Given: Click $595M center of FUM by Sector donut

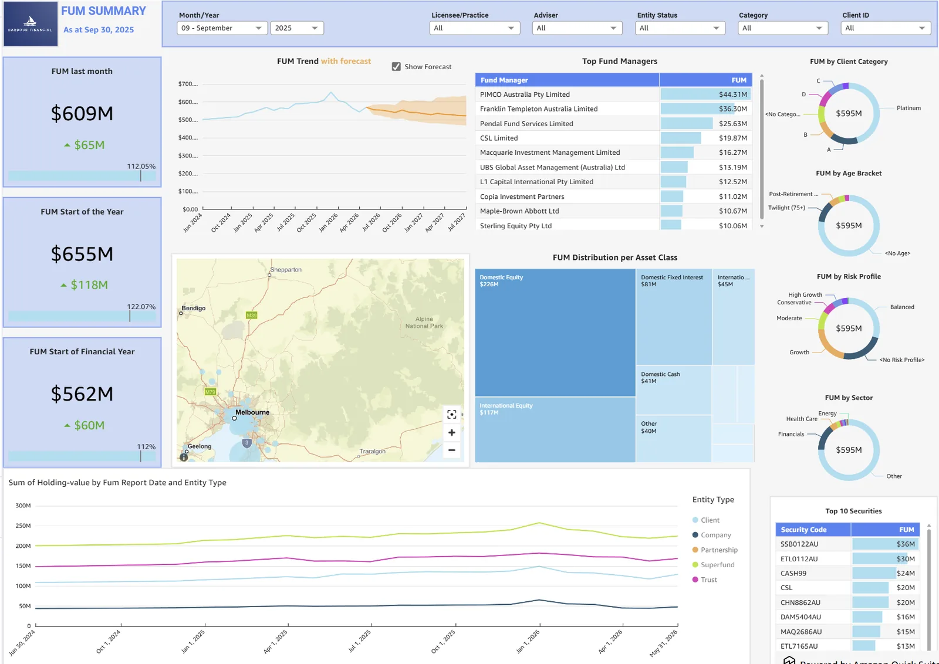Looking at the screenshot, I should pyautogui.click(x=849, y=450).
